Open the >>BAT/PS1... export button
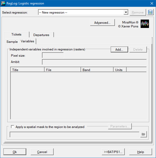Image resolution: width=156 pixels, height=158 pixels. click(113, 152)
